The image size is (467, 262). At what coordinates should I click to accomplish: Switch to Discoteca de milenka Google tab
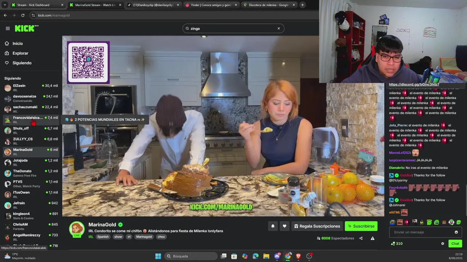[269, 5]
